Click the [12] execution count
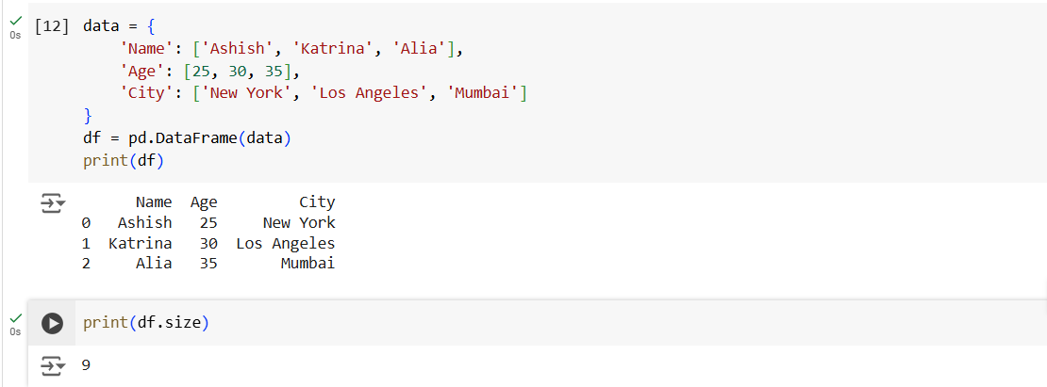Screen dimensions: 1047x387 pyautogui.click(x=51, y=26)
